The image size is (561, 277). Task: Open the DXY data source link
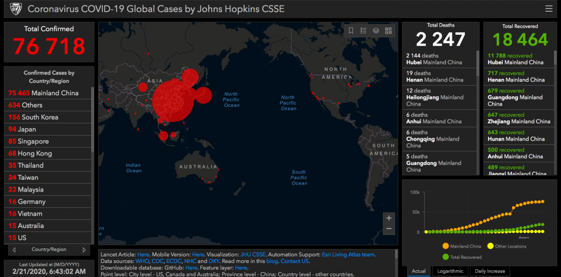214,261
